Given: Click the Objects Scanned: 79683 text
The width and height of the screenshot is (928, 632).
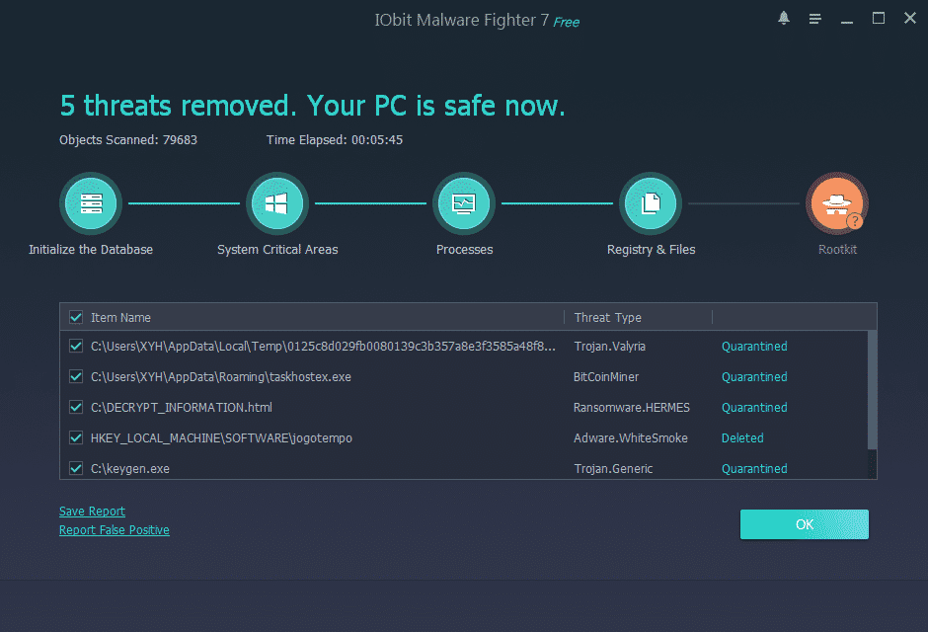Looking at the screenshot, I should [x=128, y=140].
